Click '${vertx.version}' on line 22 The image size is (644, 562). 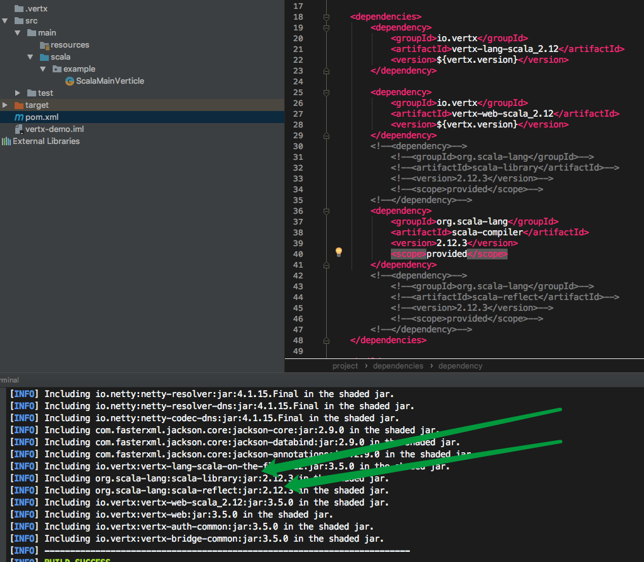477,60
